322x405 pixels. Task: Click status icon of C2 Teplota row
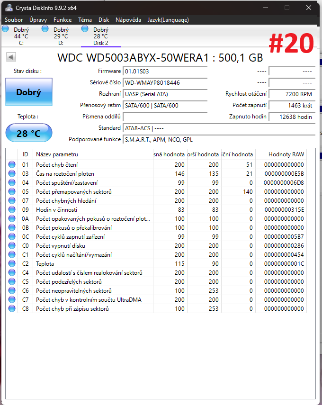12,263
